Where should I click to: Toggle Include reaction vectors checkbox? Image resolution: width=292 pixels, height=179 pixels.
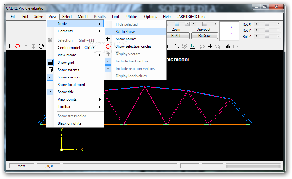108,69
